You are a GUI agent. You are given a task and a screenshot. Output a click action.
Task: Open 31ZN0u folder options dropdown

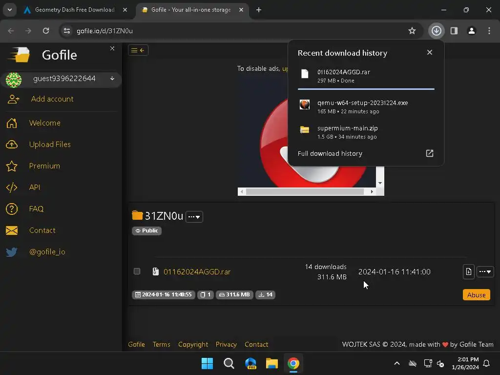[194, 217]
